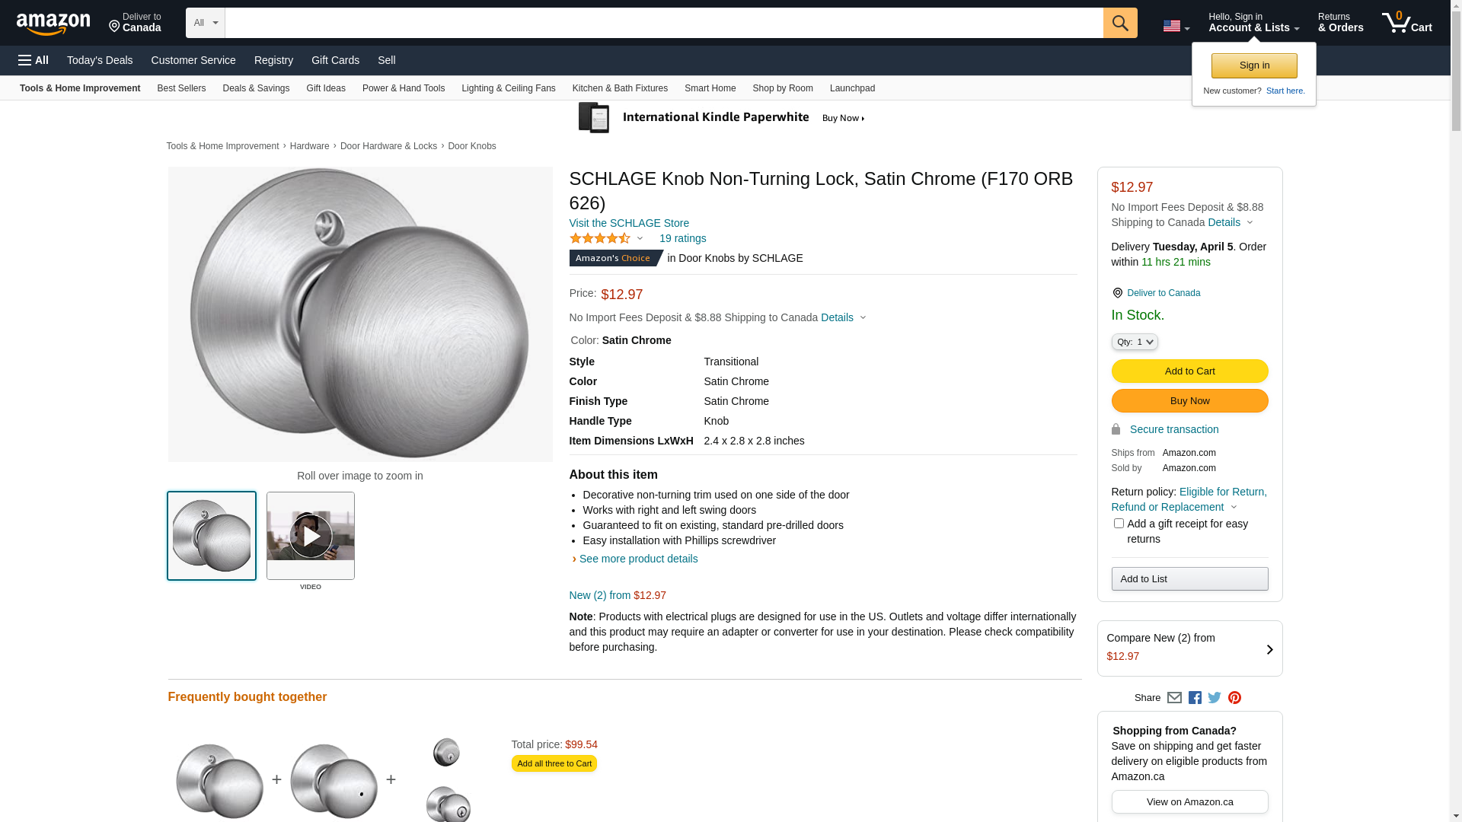The width and height of the screenshot is (1462, 822).
Task: Open the Visit the SCHLAGE Store link
Action: pyautogui.click(x=629, y=223)
